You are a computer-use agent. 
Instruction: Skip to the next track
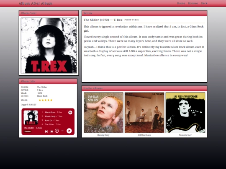(x=52, y=131)
